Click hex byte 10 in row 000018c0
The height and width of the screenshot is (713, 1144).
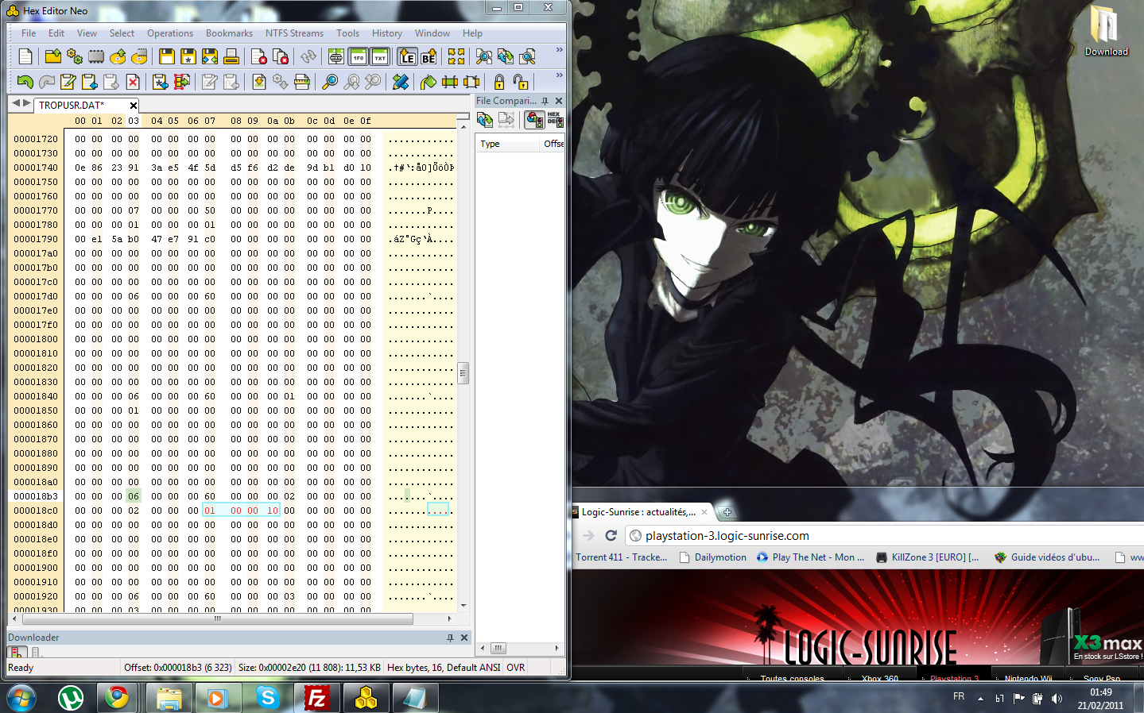(273, 511)
